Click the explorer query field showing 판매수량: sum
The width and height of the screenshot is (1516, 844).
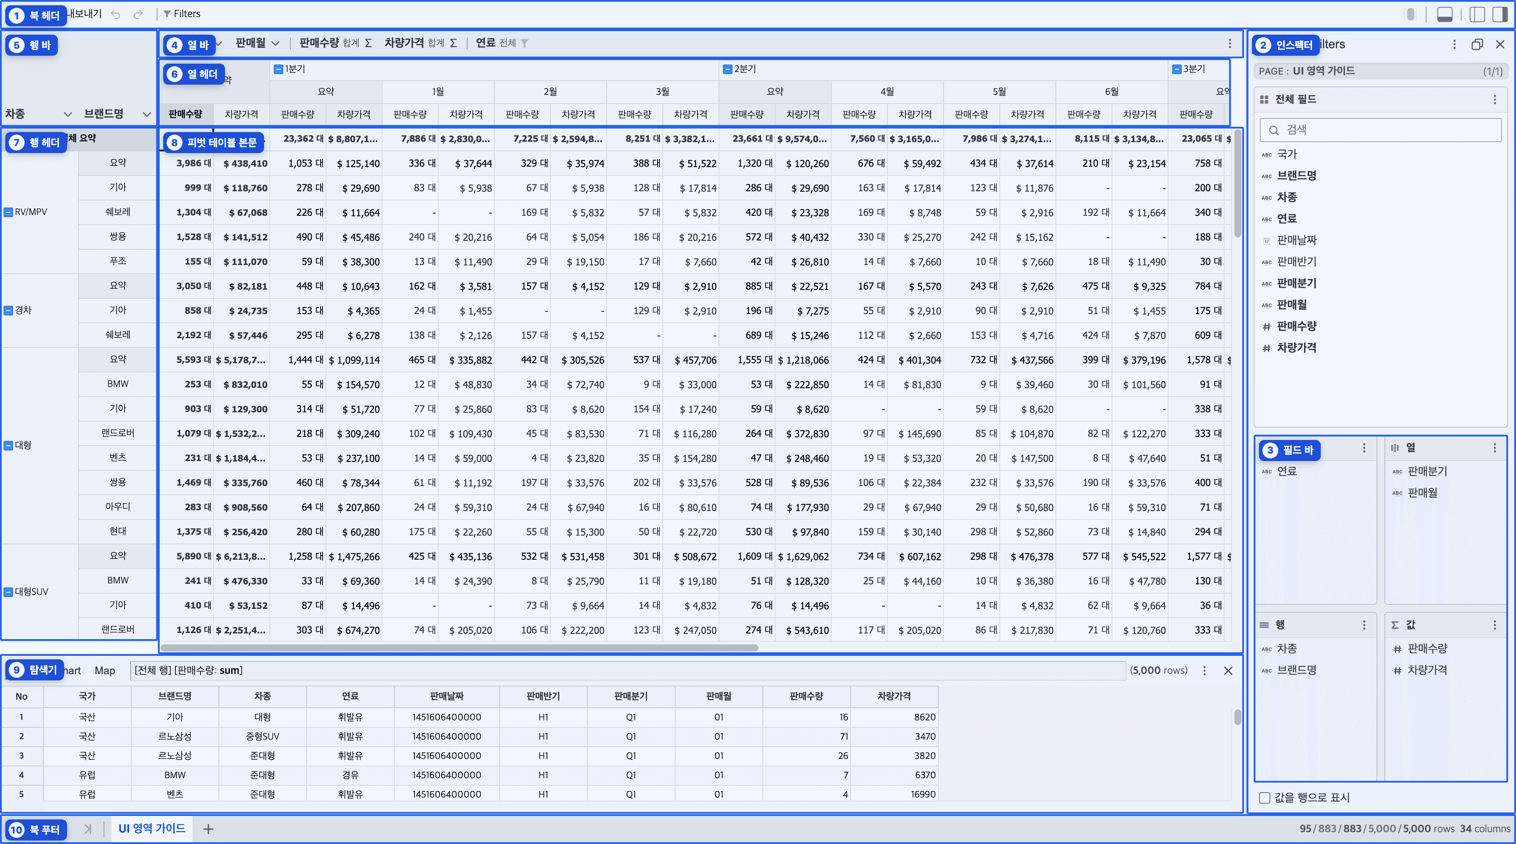[627, 671]
